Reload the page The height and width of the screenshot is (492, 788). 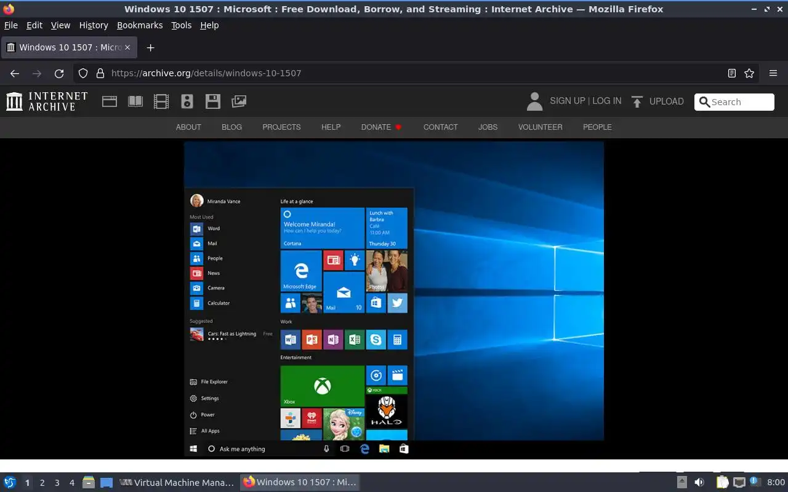(59, 73)
